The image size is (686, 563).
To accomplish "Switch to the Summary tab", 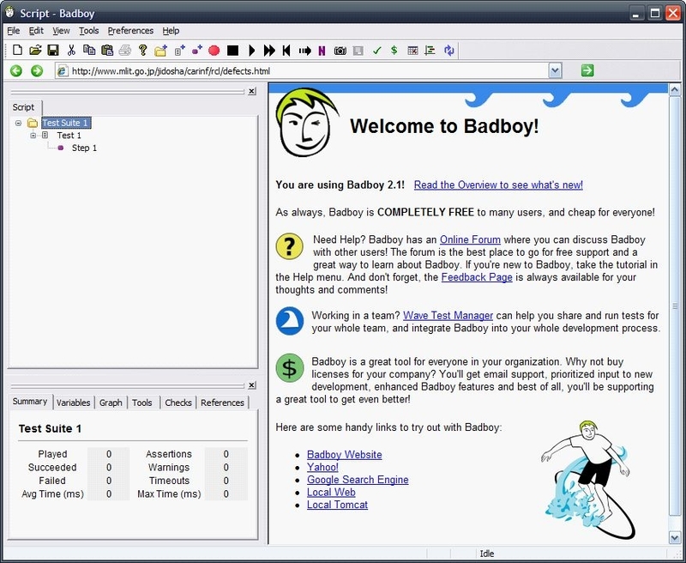I will 30,402.
